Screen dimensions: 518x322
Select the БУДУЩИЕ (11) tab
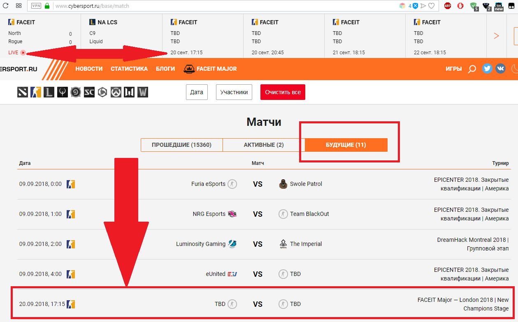(x=346, y=145)
